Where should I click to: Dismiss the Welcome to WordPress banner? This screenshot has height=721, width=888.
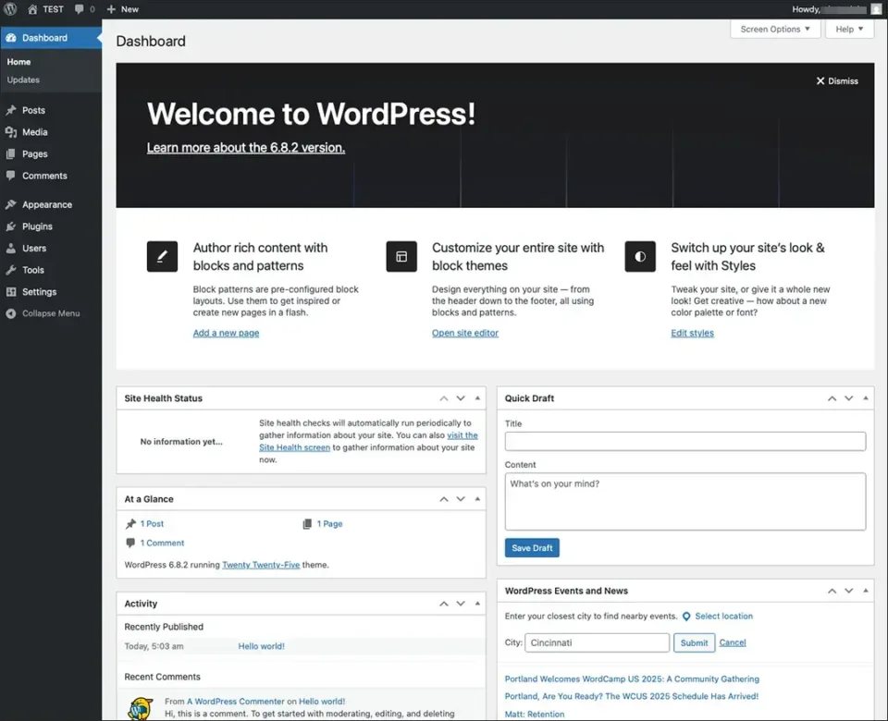pos(836,80)
